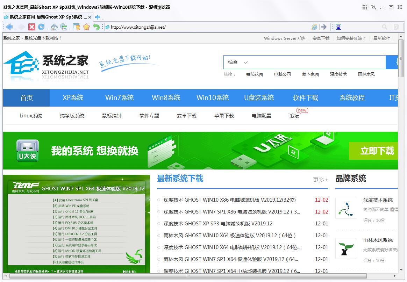The height and width of the screenshot is (282, 407).
Task: Click the IE engine icon in address bar
Action: 315,27
